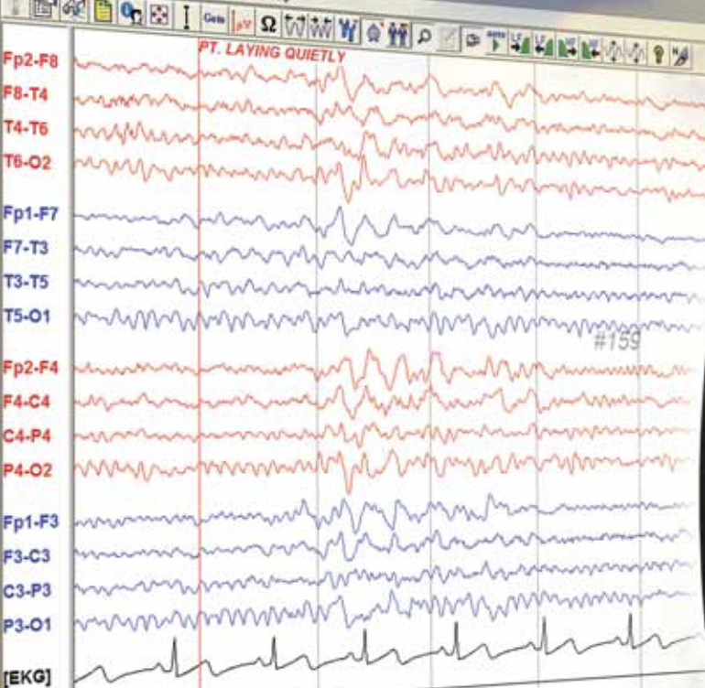The width and height of the screenshot is (705, 688).
Task: Click the cut-off icon left of notepad
Action: [x=74, y=10]
